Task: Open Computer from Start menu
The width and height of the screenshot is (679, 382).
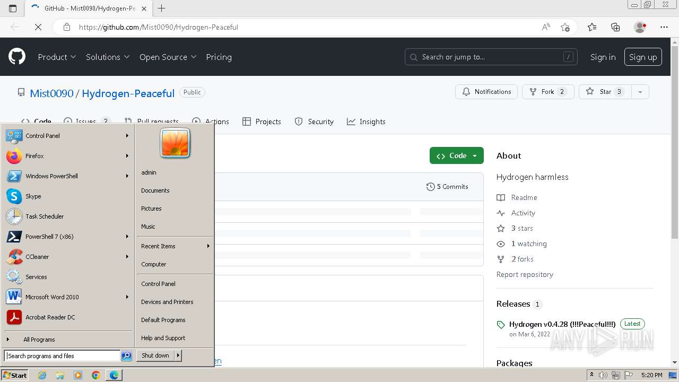Action: [175, 264]
